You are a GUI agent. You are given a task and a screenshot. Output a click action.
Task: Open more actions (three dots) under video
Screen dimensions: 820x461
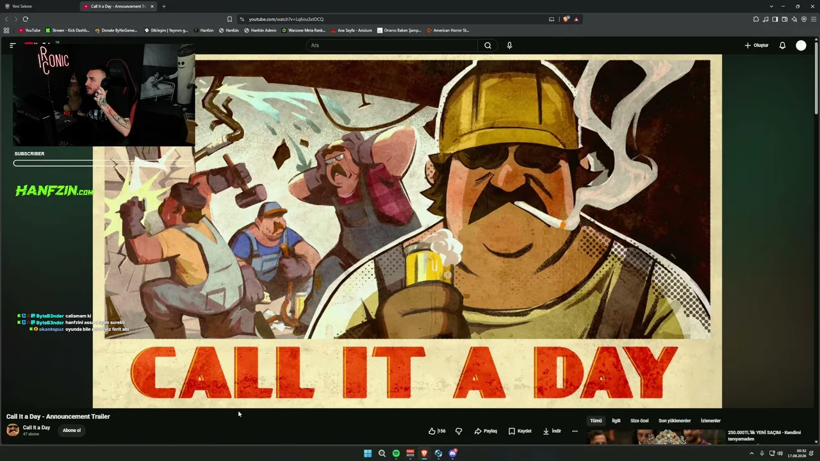pos(575,431)
